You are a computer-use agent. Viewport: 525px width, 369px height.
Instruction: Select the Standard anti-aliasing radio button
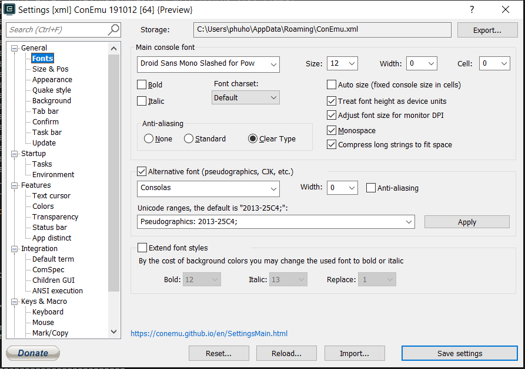click(x=188, y=138)
